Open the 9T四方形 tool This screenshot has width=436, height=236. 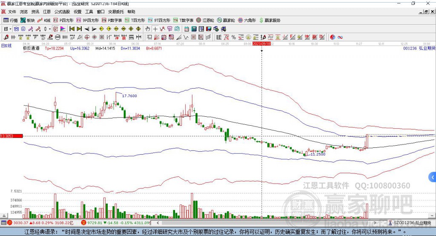click(159, 20)
